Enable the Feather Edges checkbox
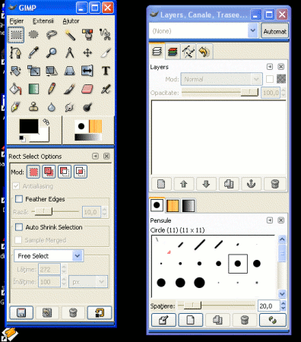The height and width of the screenshot is (342, 301). point(19,199)
